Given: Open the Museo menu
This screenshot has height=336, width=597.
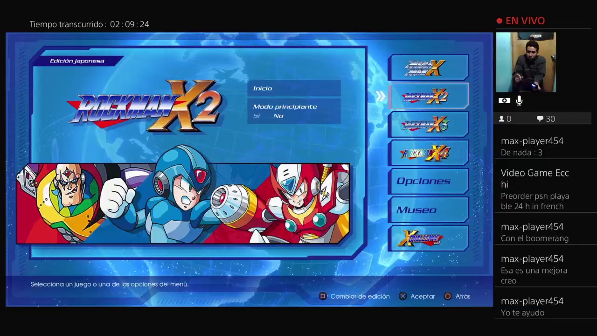Looking at the screenshot, I should tap(428, 210).
